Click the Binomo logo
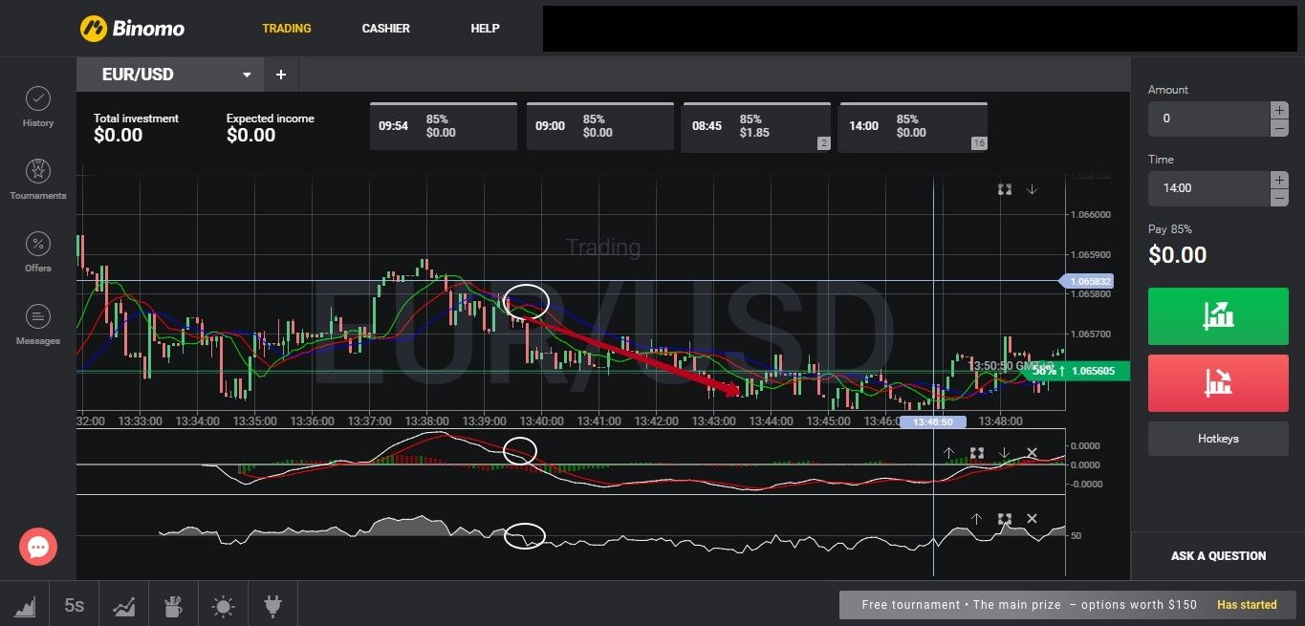 point(132,29)
